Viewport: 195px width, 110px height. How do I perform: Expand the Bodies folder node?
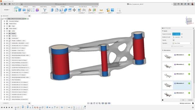(5, 33)
